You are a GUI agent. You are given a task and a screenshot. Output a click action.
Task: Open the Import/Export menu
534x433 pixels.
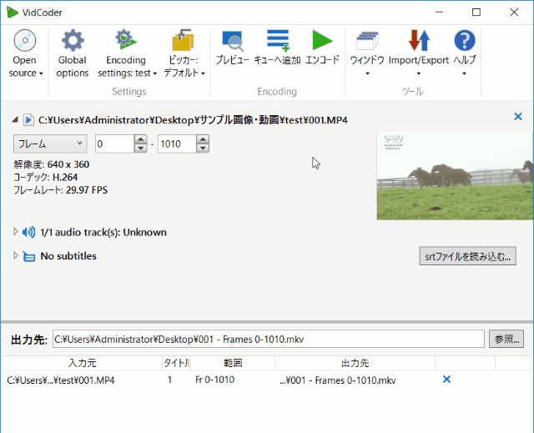419,53
